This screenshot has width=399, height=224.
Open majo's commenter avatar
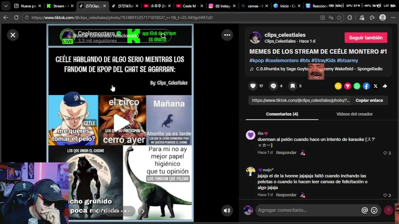(251, 171)
